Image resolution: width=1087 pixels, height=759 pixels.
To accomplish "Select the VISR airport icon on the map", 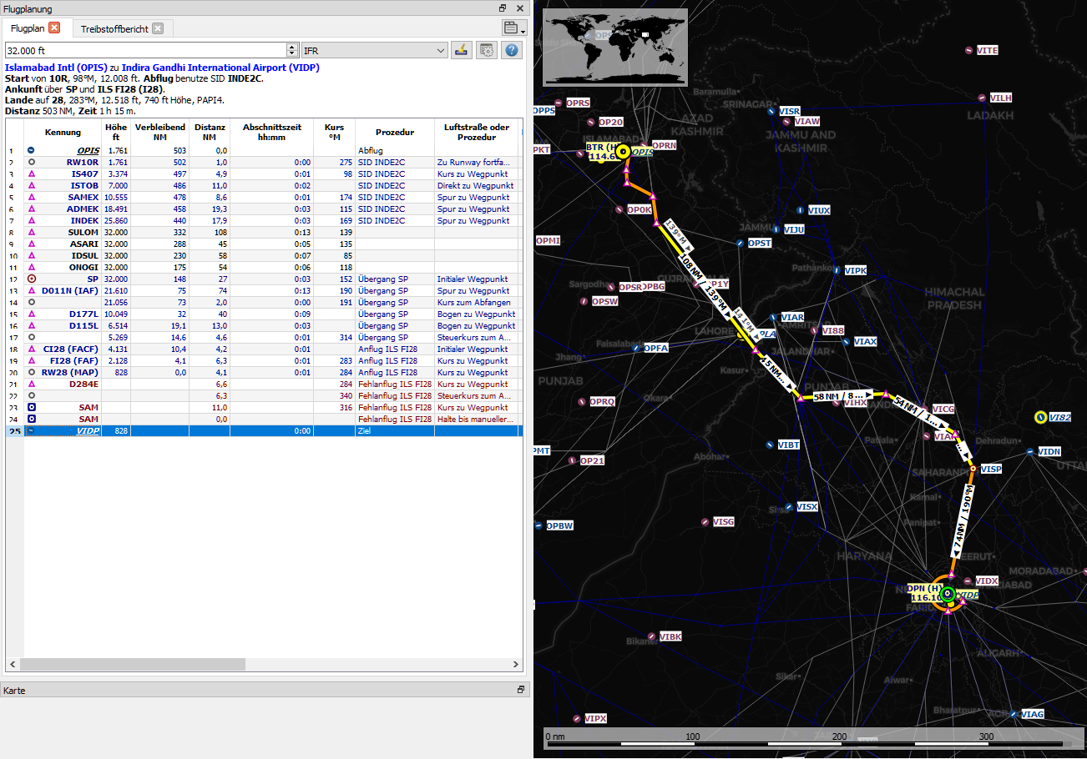I will click(771, 111).
